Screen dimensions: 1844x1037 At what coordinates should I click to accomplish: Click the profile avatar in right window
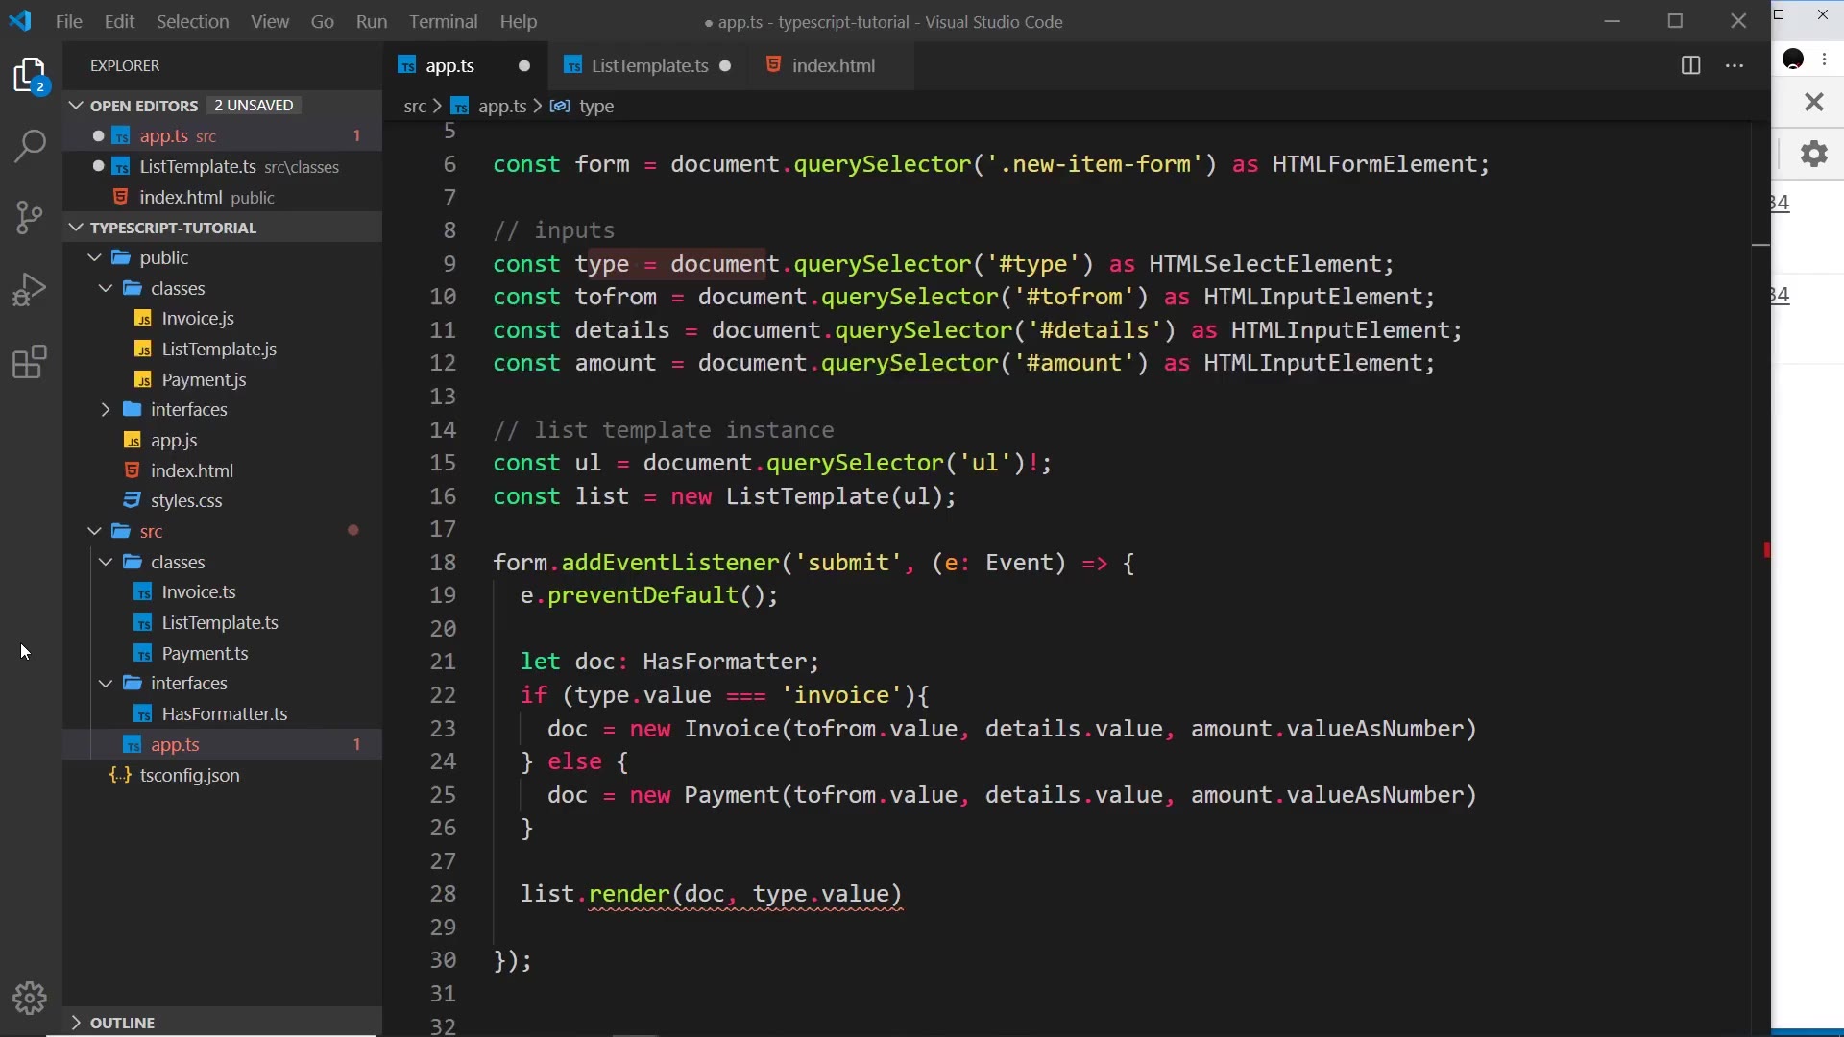pos(1793,60)
